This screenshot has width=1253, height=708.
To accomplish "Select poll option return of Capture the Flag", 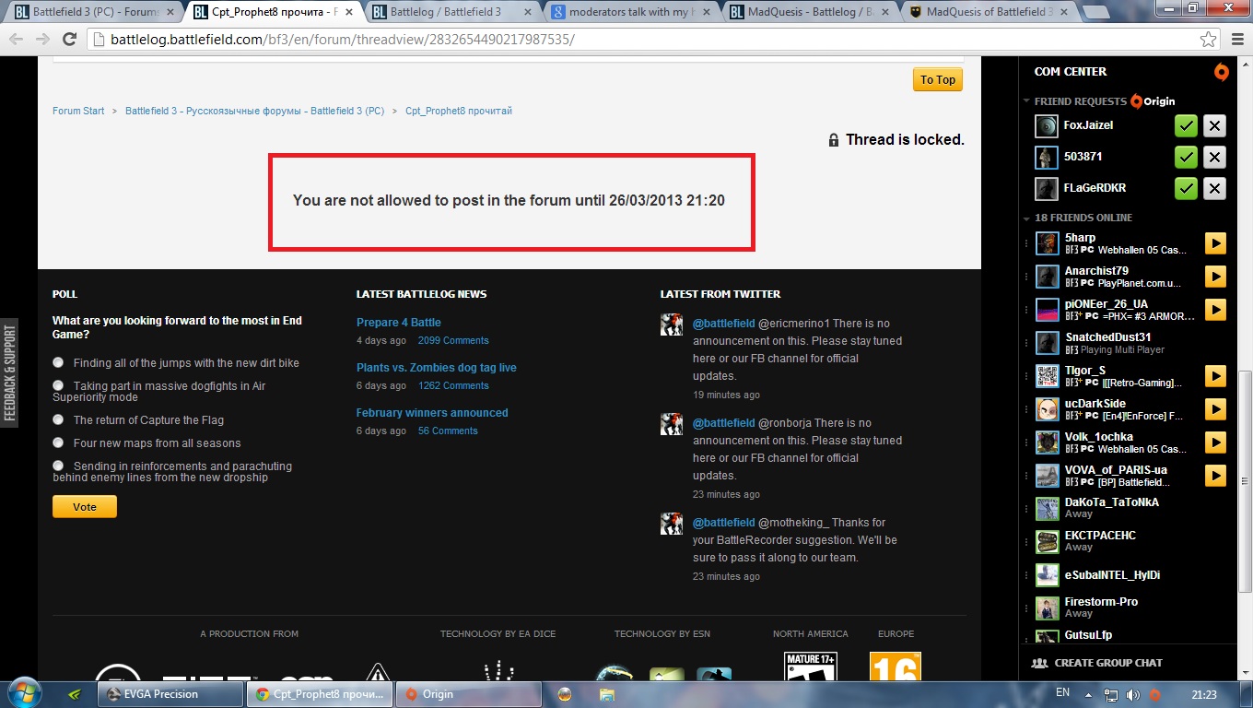I will [59, 419].
